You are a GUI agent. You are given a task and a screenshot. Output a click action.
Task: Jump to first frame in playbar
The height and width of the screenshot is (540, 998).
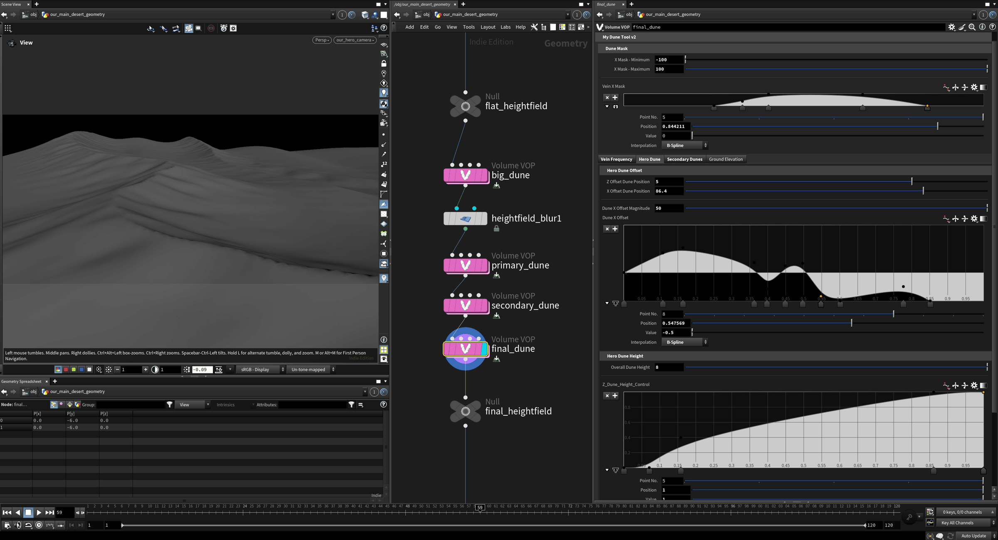click(7, 513)
